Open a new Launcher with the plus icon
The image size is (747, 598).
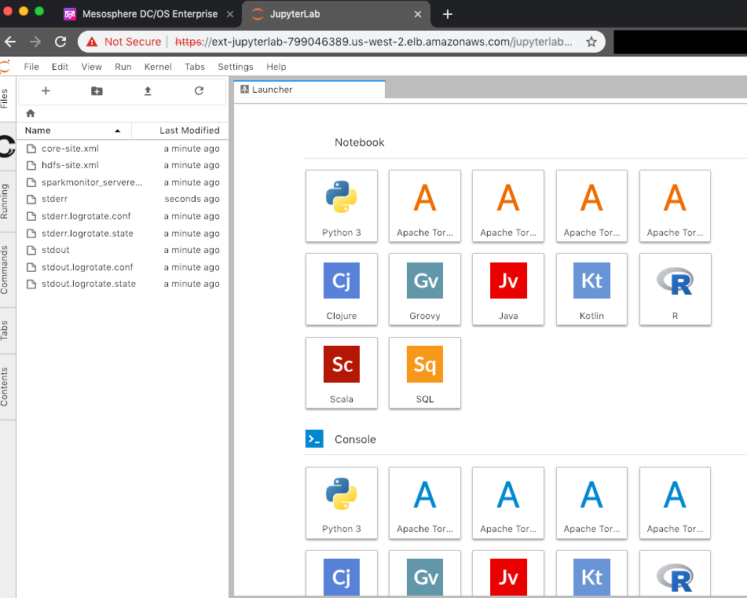pyautogui.click(x=46, y=90)
